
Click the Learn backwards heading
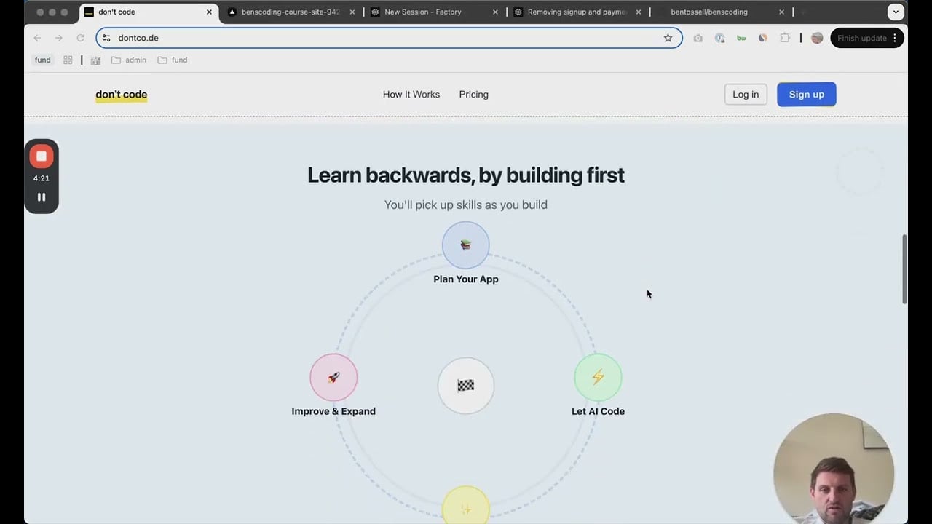[x=466, y=175]
